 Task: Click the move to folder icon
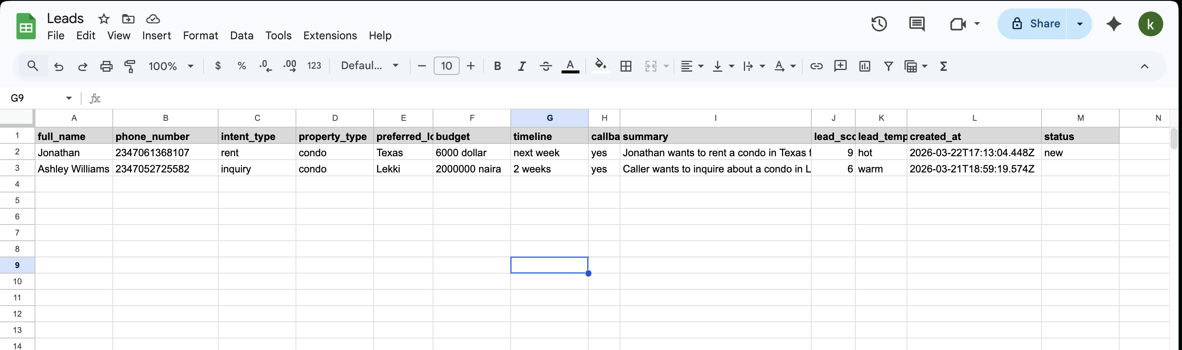point(128,19)
